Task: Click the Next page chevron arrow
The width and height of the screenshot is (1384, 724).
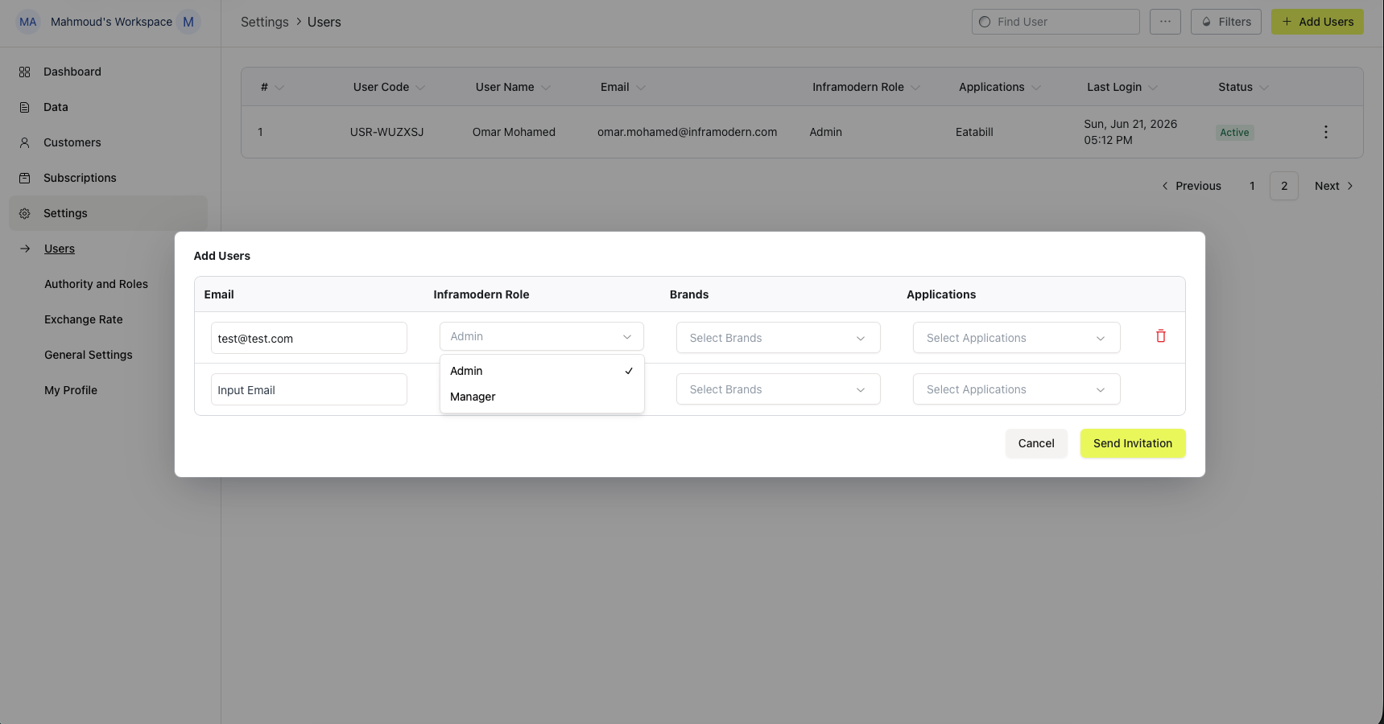Action: click(x=1350, y=186)
